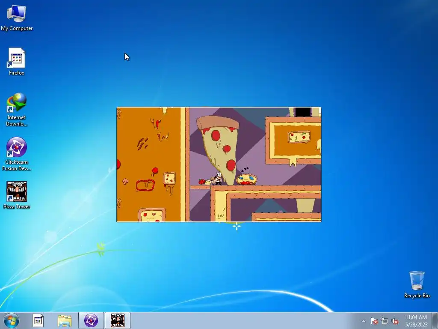Click the "Firefox" label text
This screenshot has height=329, width=438.
[17, 73]
